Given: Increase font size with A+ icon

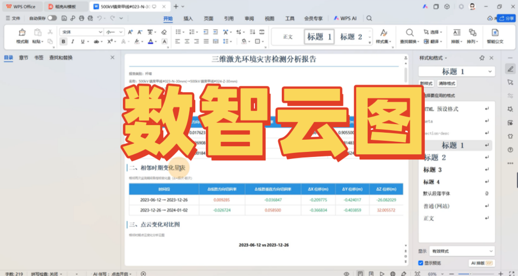Looking at the screenshot, I should tap(131, 32).
